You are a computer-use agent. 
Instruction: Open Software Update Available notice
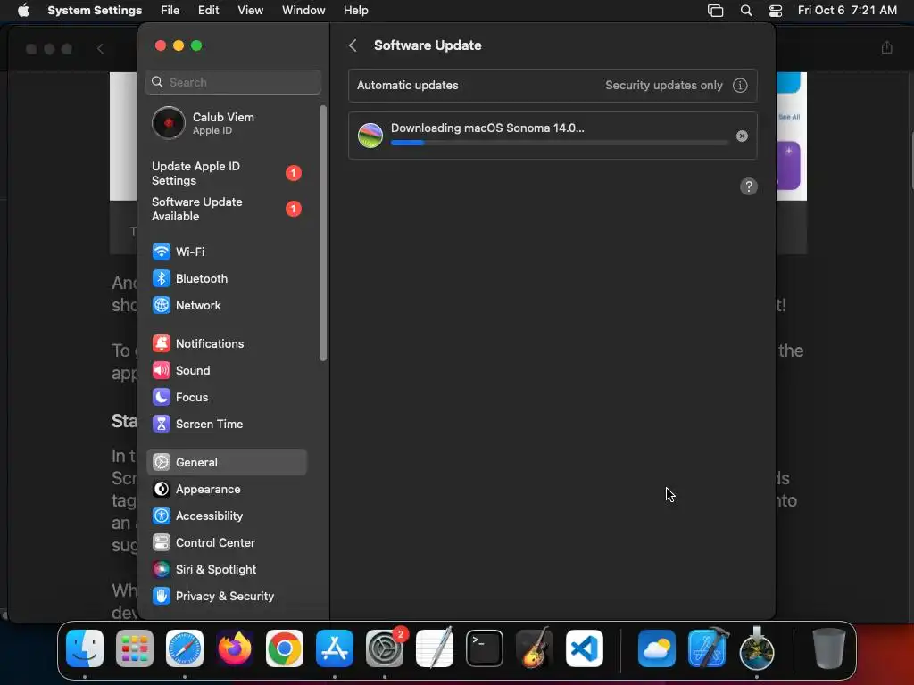[226, 209]
